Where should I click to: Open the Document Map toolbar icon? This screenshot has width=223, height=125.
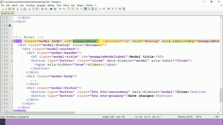coord(93,9)
